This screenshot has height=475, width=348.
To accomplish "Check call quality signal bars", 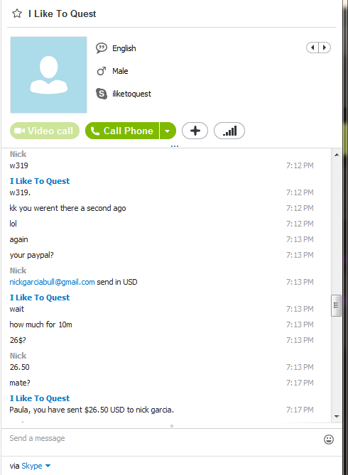I will [x=229, y=131].
